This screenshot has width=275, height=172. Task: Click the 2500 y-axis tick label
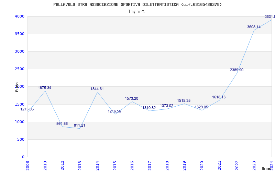tap(19, 69)
